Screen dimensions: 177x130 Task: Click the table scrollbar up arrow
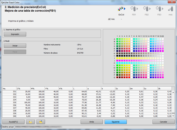coord(173,93)
